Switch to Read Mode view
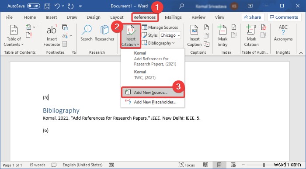The height and width of the screenshot is (169, 306). (205, 165)
